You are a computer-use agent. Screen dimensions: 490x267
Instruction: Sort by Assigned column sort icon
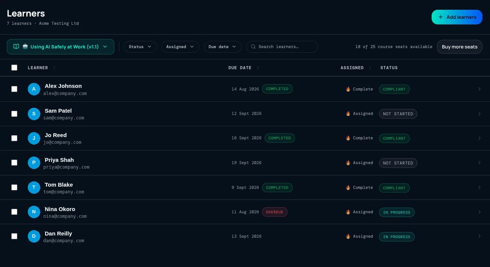(x=370, y=68)
